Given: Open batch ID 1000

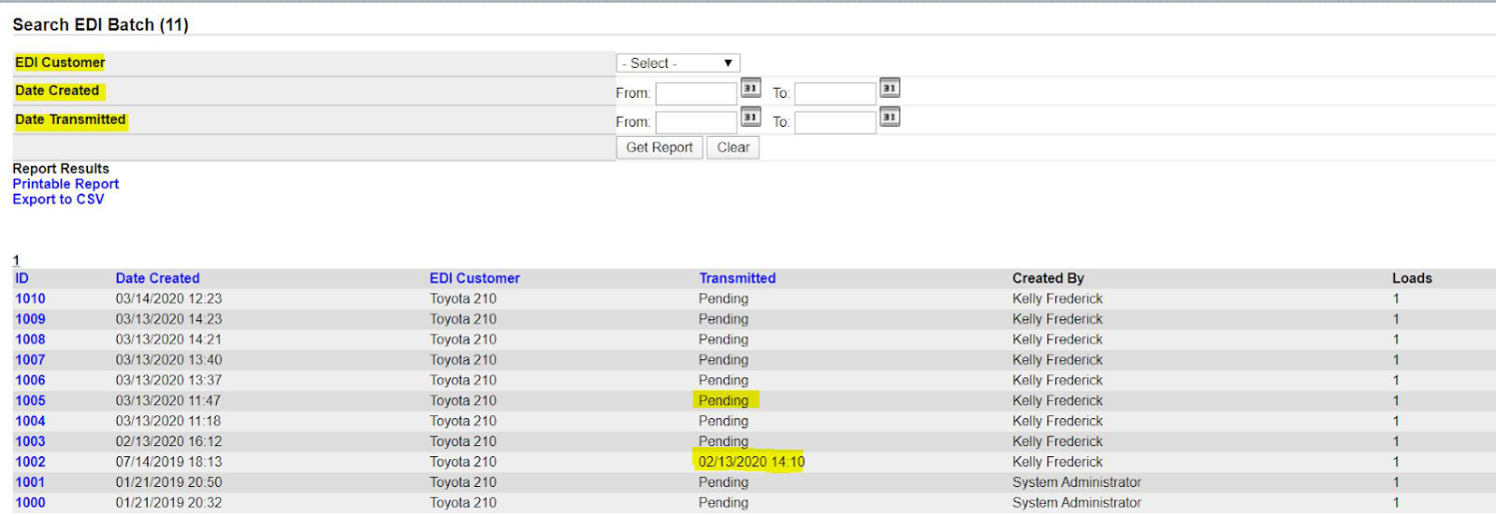Looking at the screenshot, I should tap(30, 503).
